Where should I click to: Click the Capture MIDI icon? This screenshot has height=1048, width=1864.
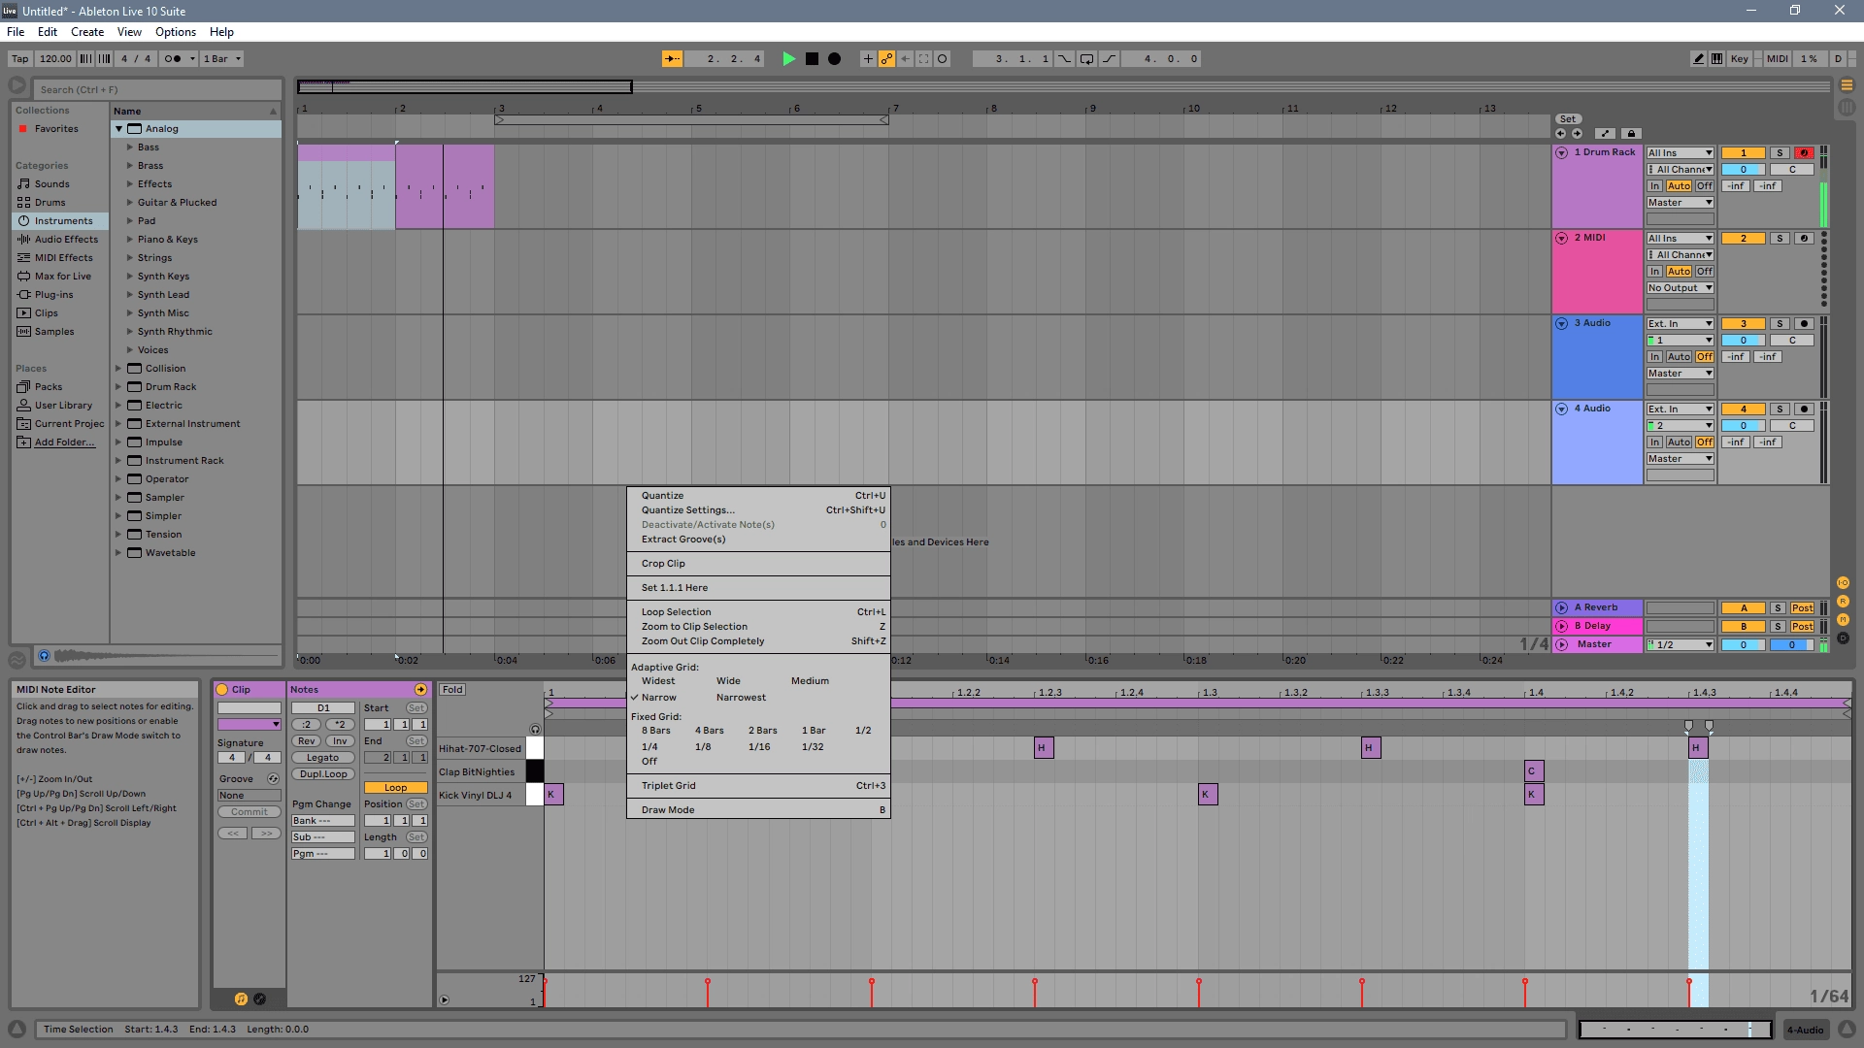pyautogui.click(x=923, y=59)
